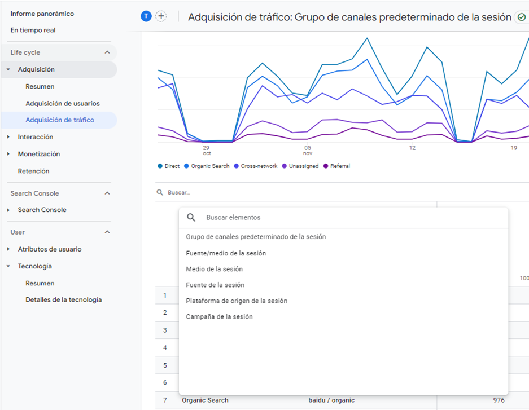The image size is (529, 410).
Task: Click the add comparison plus icon
Action: coord(161,16)
